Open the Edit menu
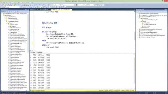The height and width of the screenshot is (94, 168). coord(4,3)
